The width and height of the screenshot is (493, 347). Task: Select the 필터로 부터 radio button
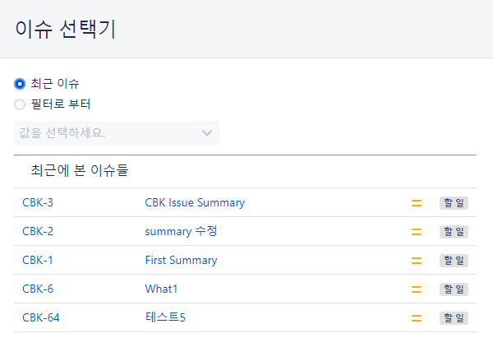pyautogui.click(x=20, y=104)
